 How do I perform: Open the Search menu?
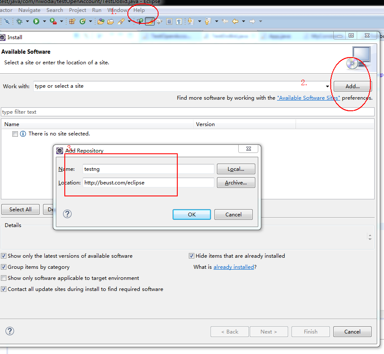coord(55,10)
